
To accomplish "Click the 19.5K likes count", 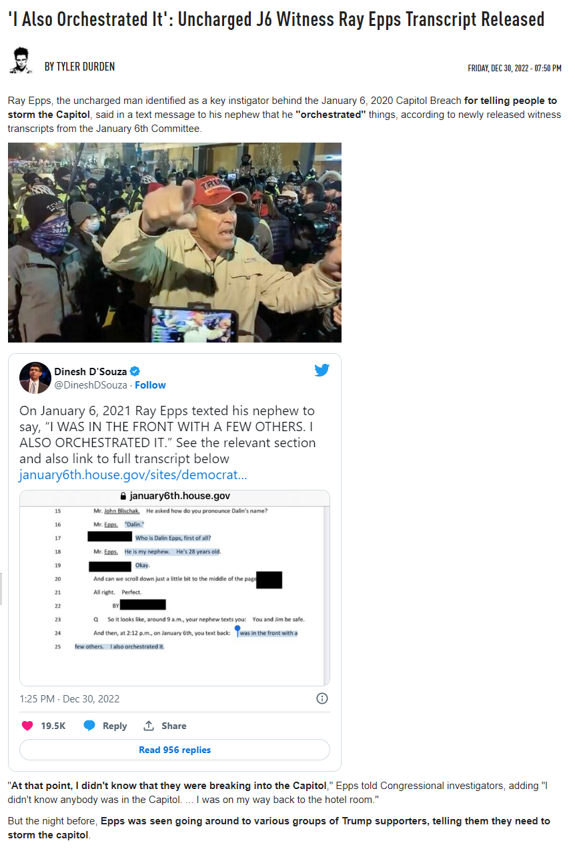I will [x=53, y=726].
